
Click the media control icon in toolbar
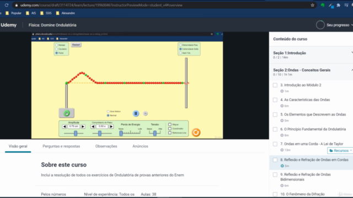[x=346, y=5]
